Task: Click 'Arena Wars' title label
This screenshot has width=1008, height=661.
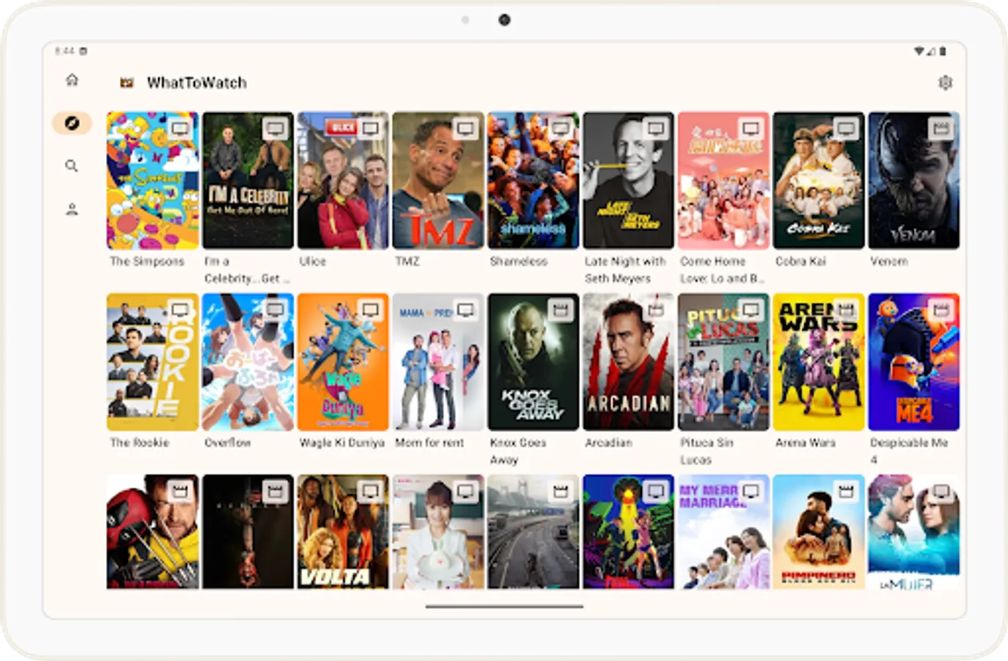Action: [805, 443]
